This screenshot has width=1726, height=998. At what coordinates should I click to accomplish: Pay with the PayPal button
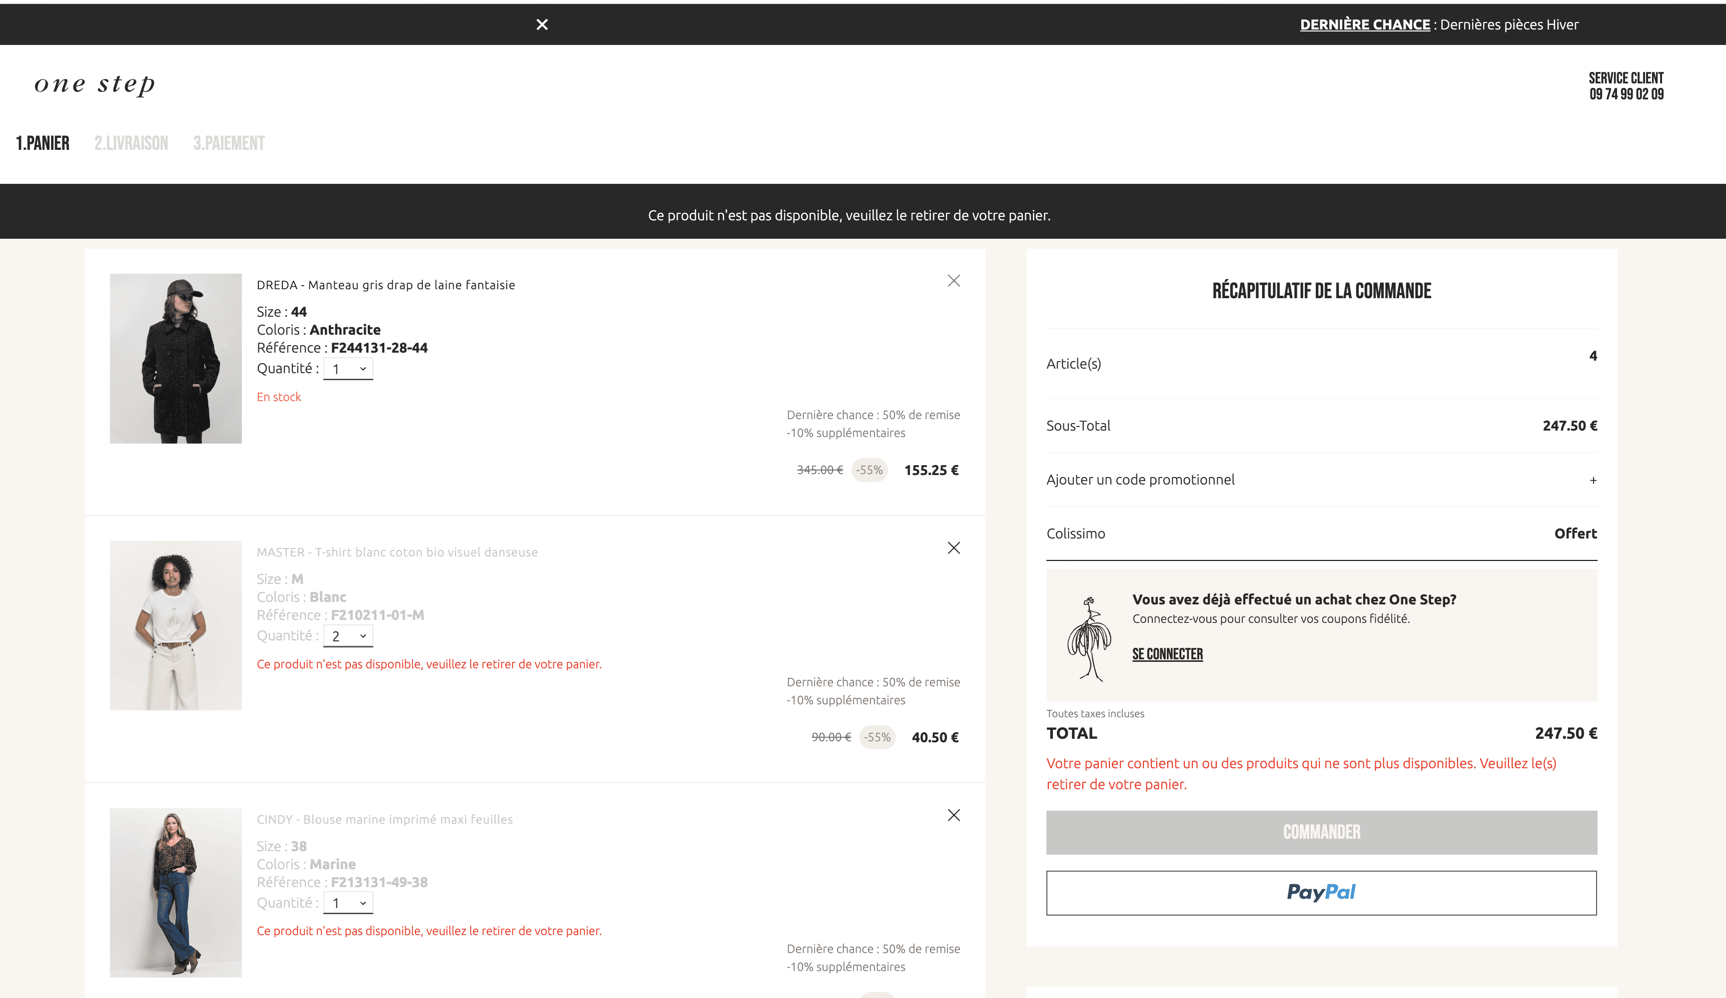pyautogui.click(x=1321, y=893)
